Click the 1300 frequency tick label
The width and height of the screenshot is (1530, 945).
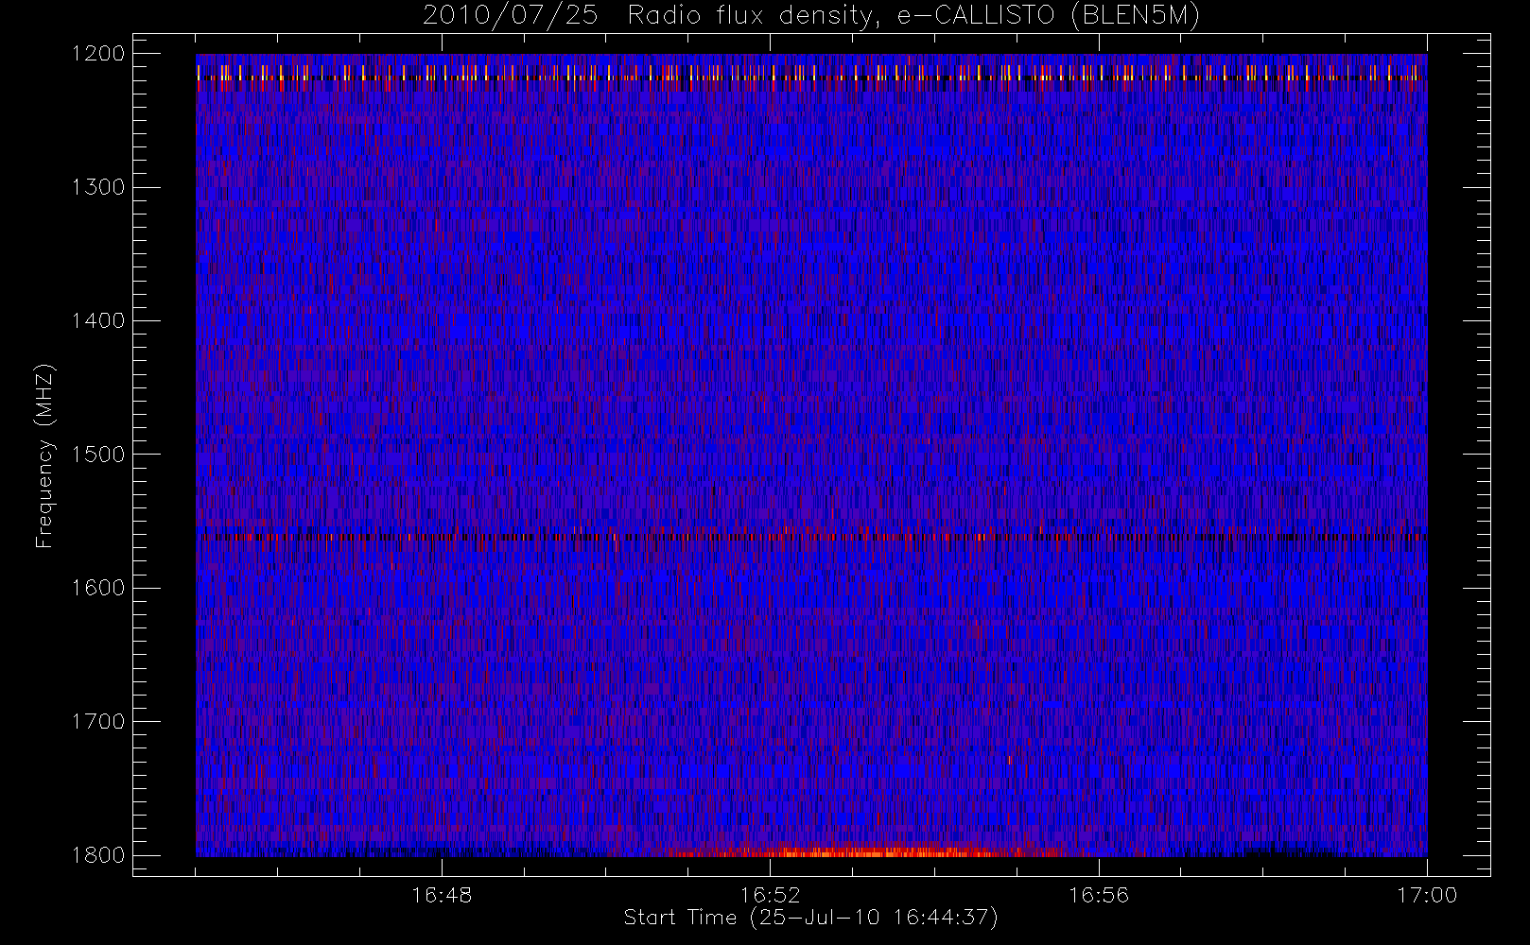point(99,187)
